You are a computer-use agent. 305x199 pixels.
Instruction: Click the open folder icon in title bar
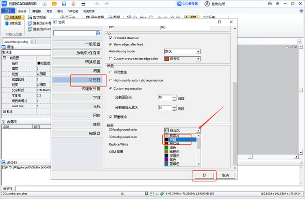click(x=54, y=4)
